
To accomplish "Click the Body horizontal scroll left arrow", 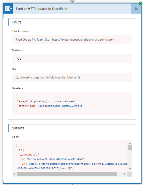I will 14,174.
